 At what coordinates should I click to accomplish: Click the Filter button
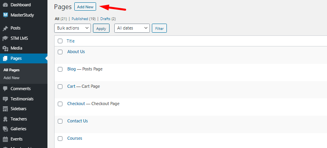(x=159, y=28)
